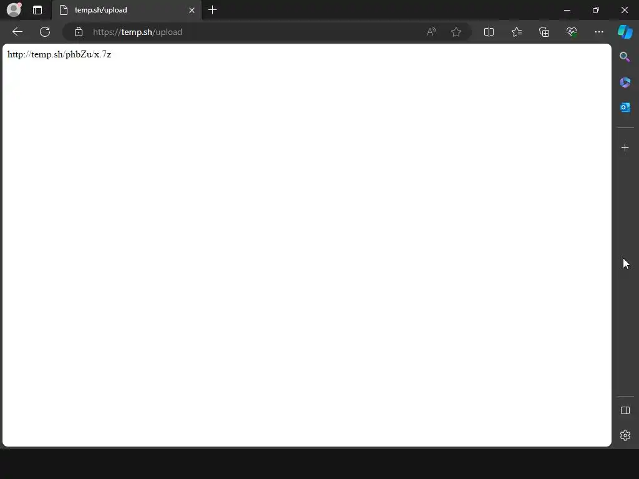Viewport: 639px width, 479px height.
Task: Toggle split screen view
Action: point(489,32)
